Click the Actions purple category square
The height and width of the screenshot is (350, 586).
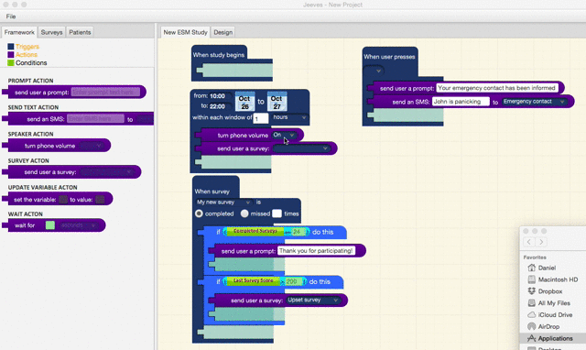[x=11, y=55]
